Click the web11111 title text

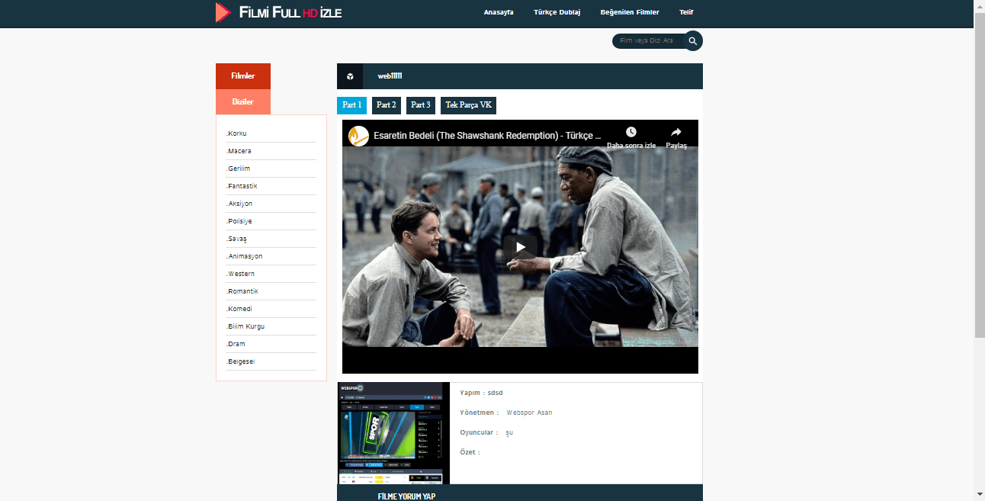coord(390,76)
